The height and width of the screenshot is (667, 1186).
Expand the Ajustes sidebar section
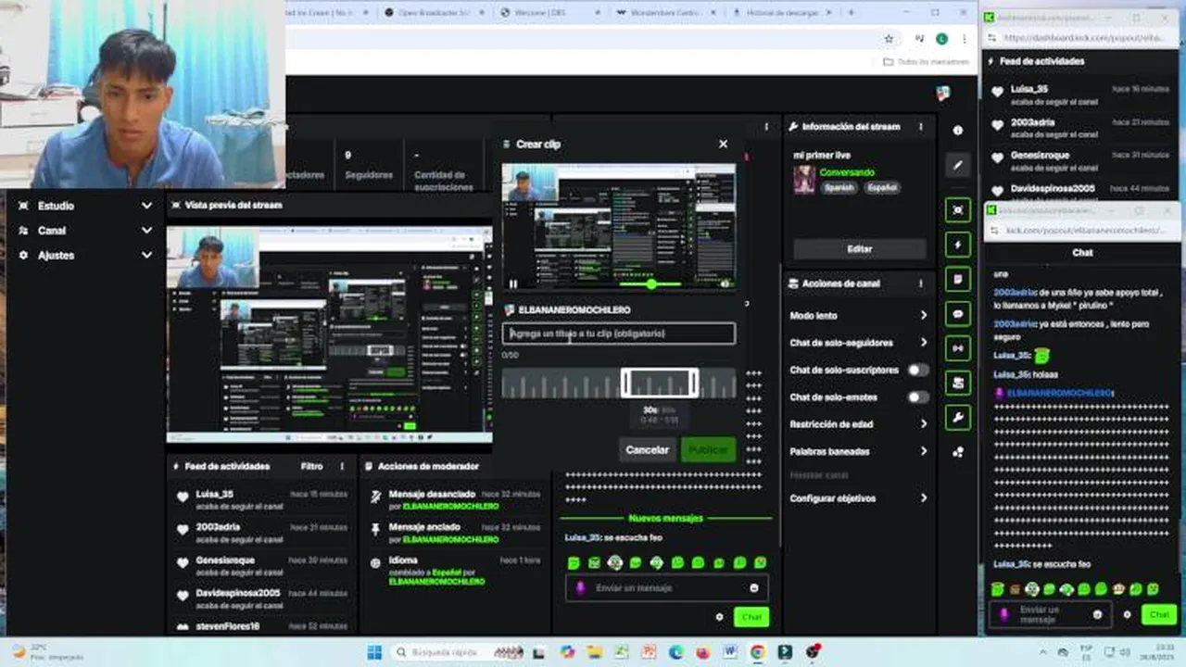click(x=83, y=255)
